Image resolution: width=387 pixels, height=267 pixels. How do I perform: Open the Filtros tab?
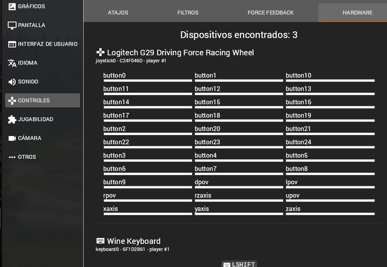point(188,13)
